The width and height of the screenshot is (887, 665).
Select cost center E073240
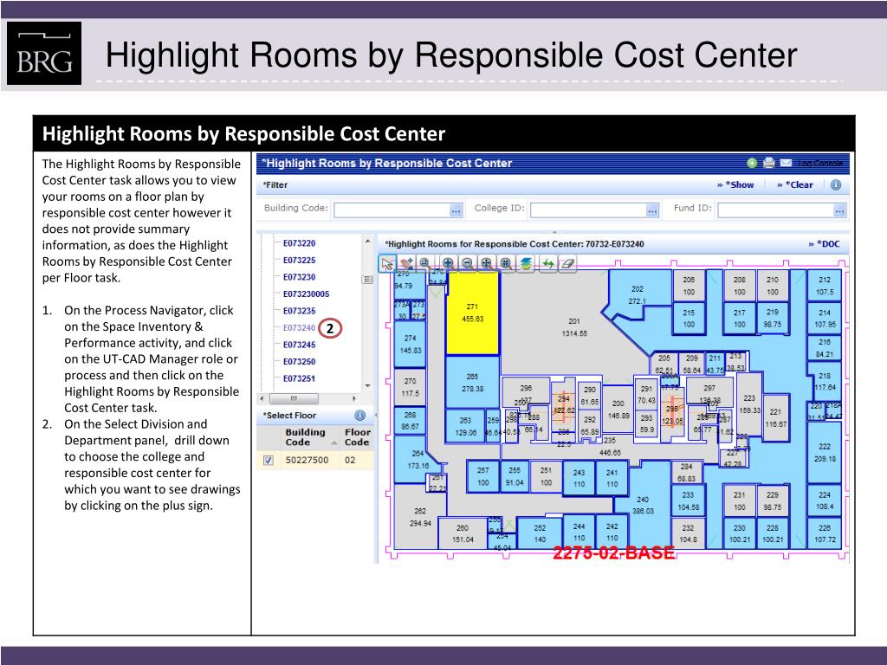[299, 328]
